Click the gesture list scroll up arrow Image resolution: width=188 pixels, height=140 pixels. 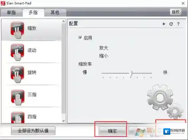(x=64, y=21)
